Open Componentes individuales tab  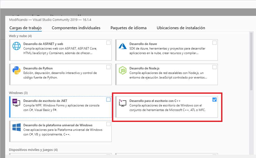click(x=76, y=28)
